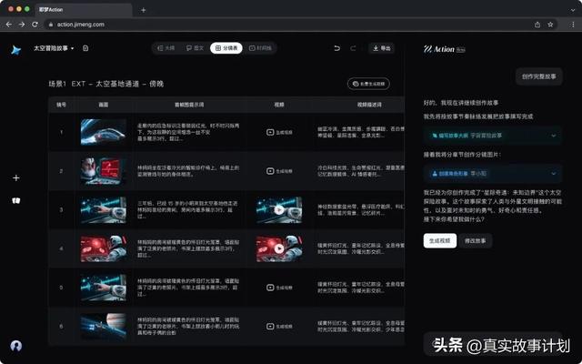Play the video in row 3
The height and width of the screenshot is (364, 582).
point(279,210)
